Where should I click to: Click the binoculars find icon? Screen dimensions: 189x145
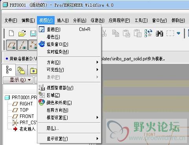coord(160,33)
